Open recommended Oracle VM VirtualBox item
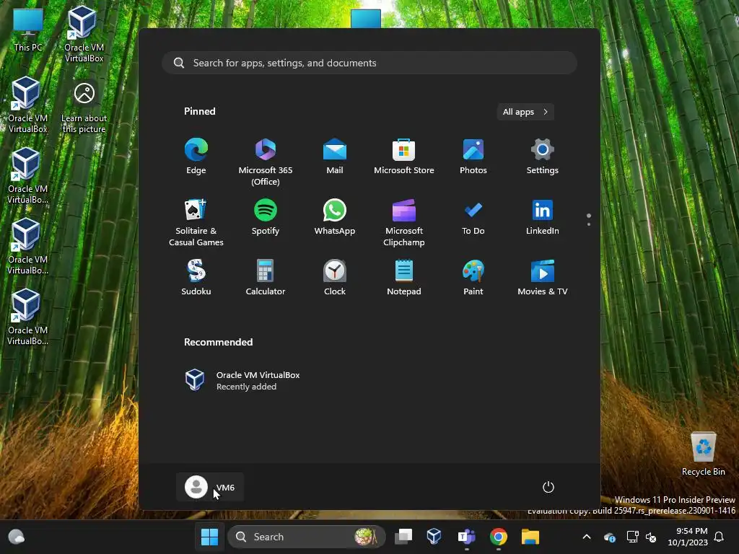This screenshot has width=739, height=554. (242, 380)
